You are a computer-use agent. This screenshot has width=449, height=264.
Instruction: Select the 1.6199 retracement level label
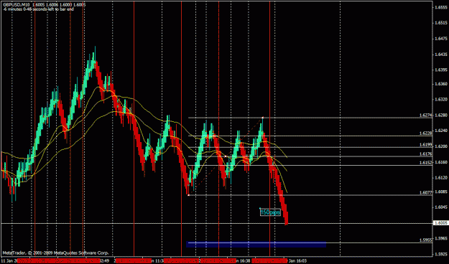coord(425,145)
